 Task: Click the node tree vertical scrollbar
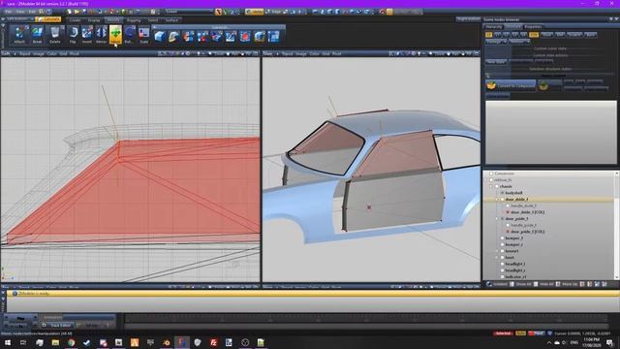pyautogui.click(x=616, y=226)
